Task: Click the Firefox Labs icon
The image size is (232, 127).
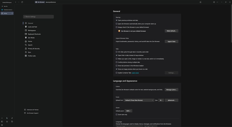Action: tap(26, 56)
